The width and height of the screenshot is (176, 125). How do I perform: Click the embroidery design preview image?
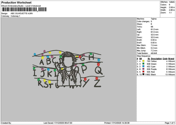[x=68, y=69]
